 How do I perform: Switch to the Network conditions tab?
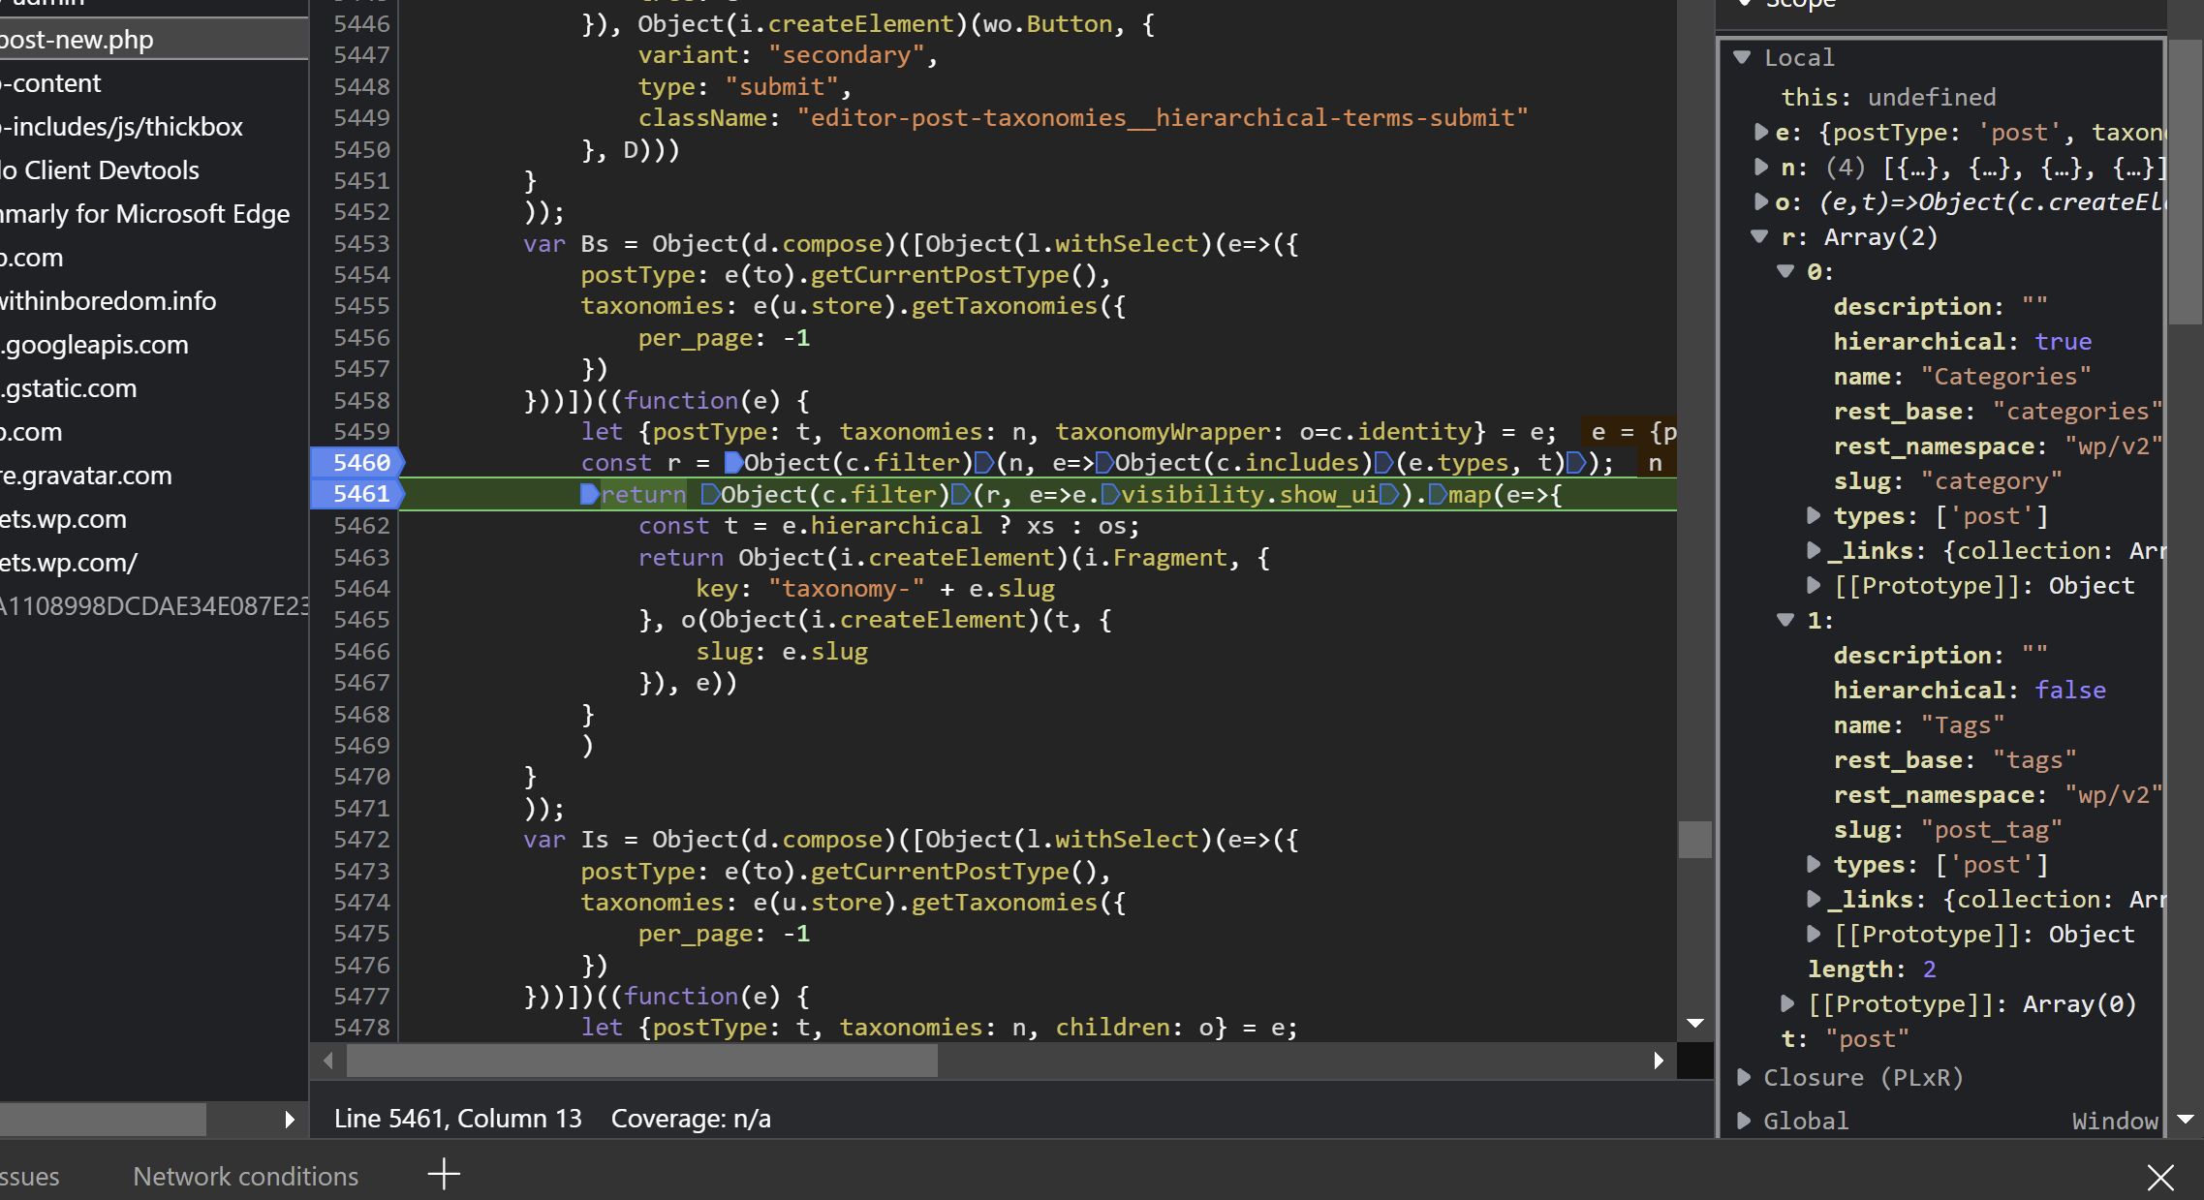tap(245, 1176)
